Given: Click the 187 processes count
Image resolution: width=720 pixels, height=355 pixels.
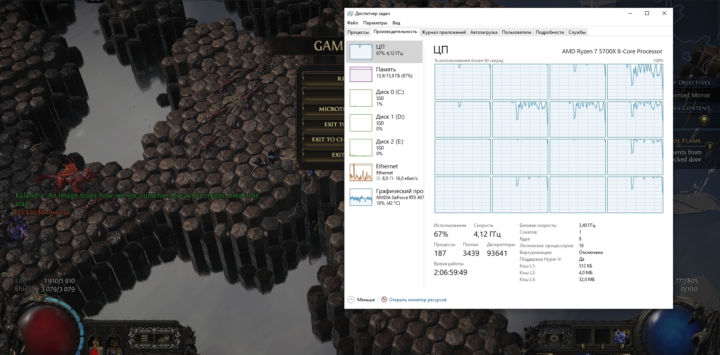Looking at the screenshot, I should pyautogui.click(x=440, y=253).
